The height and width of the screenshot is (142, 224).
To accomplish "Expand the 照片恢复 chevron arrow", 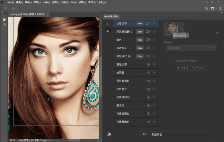I will pos(154,48).
